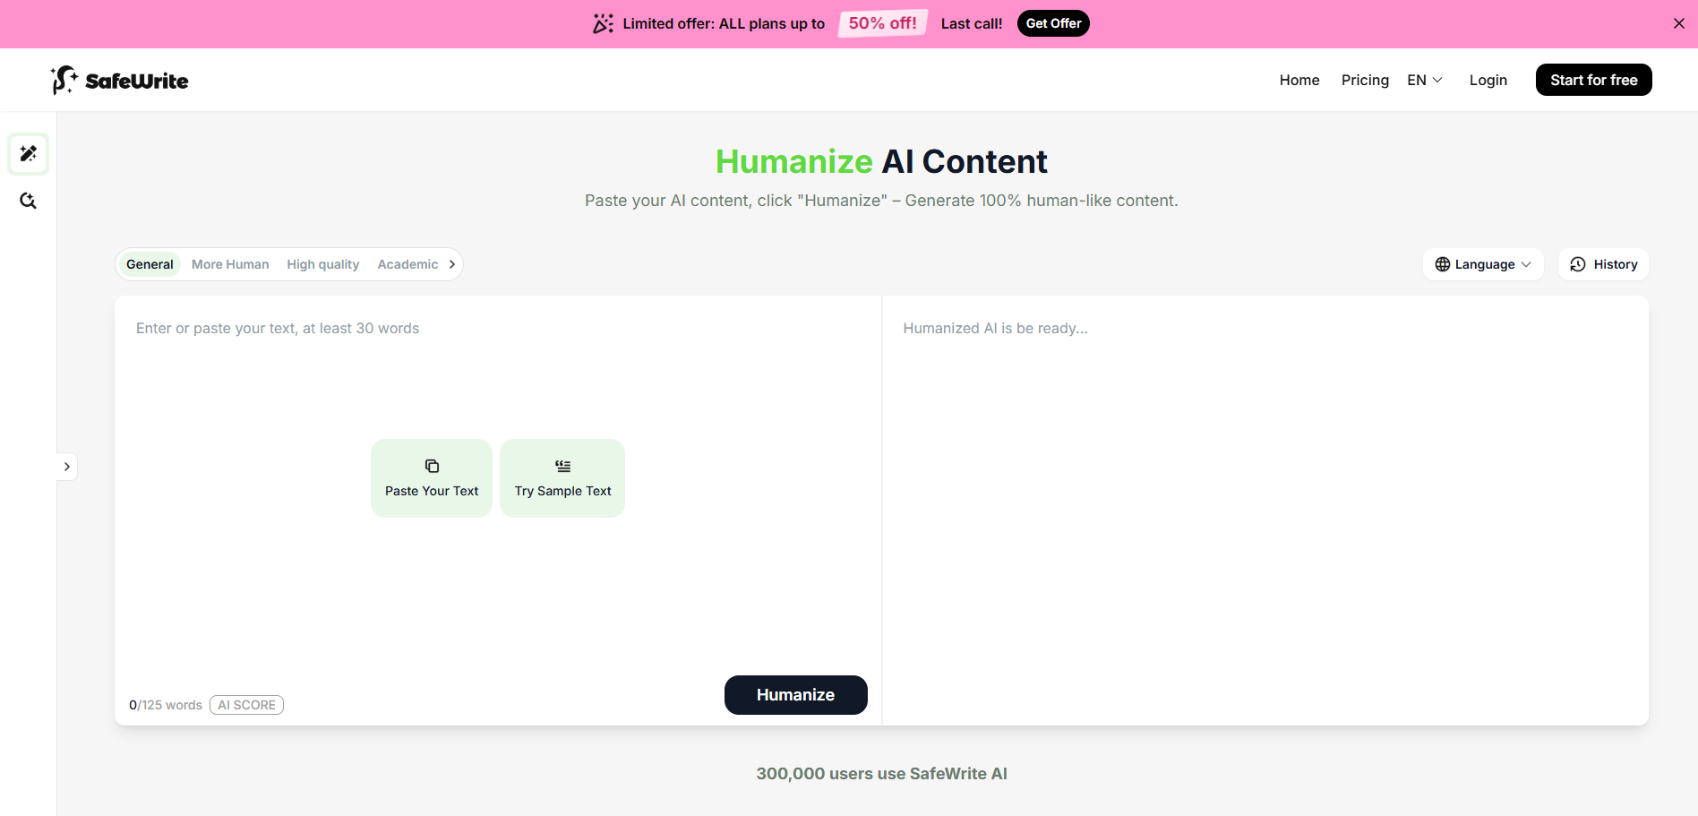Choose the High quality mode

(x=322, y=264)
